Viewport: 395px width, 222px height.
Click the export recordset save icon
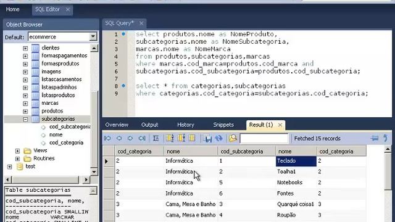point(207,138)
